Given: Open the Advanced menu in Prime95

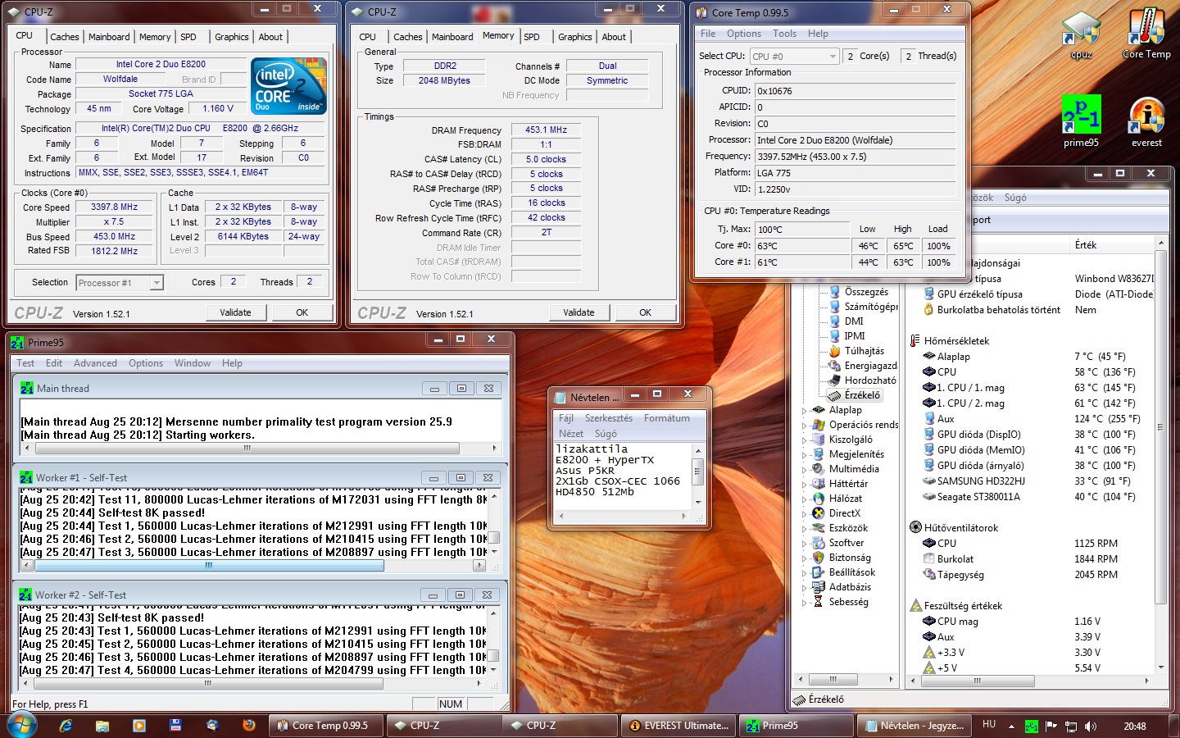Looking at the screenshot, I should click(95, 363).
